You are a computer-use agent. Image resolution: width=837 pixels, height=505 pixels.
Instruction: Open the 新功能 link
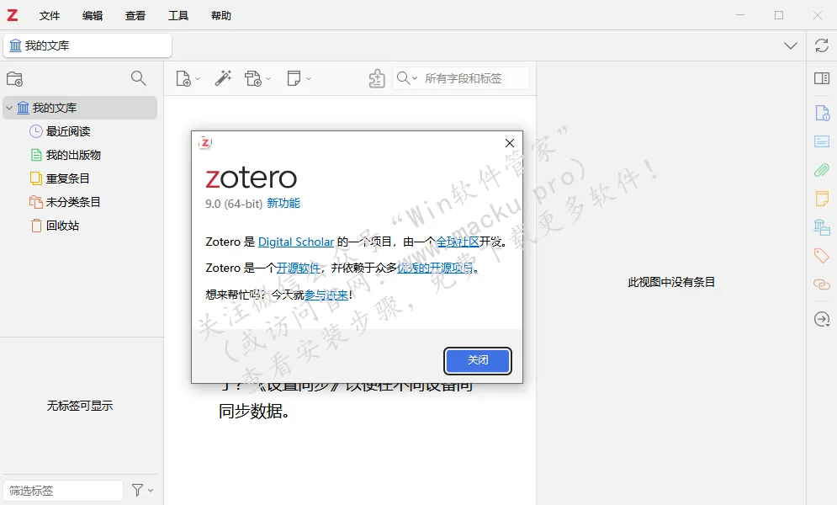click(283, 204)
